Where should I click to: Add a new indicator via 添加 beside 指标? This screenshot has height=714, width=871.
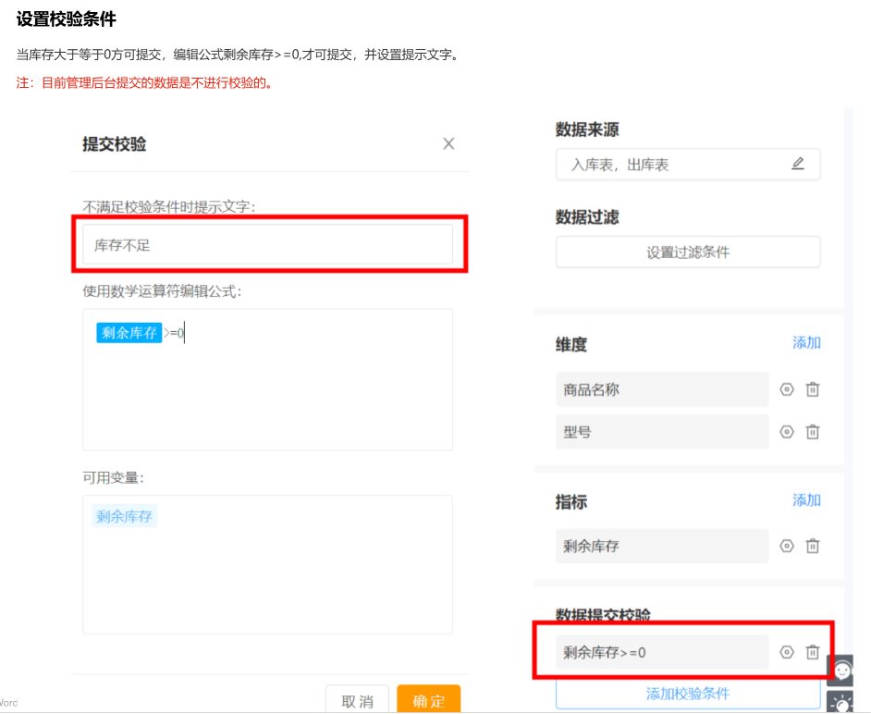[x=806, y=500]
